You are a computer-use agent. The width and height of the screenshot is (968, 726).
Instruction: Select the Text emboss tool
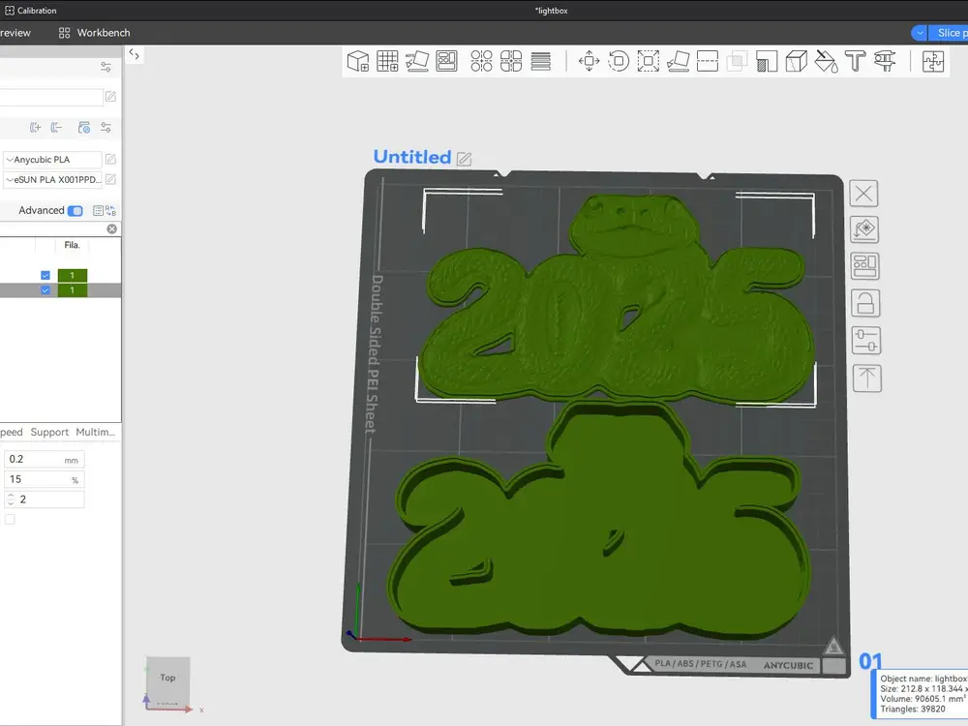[x=856, y=61]
